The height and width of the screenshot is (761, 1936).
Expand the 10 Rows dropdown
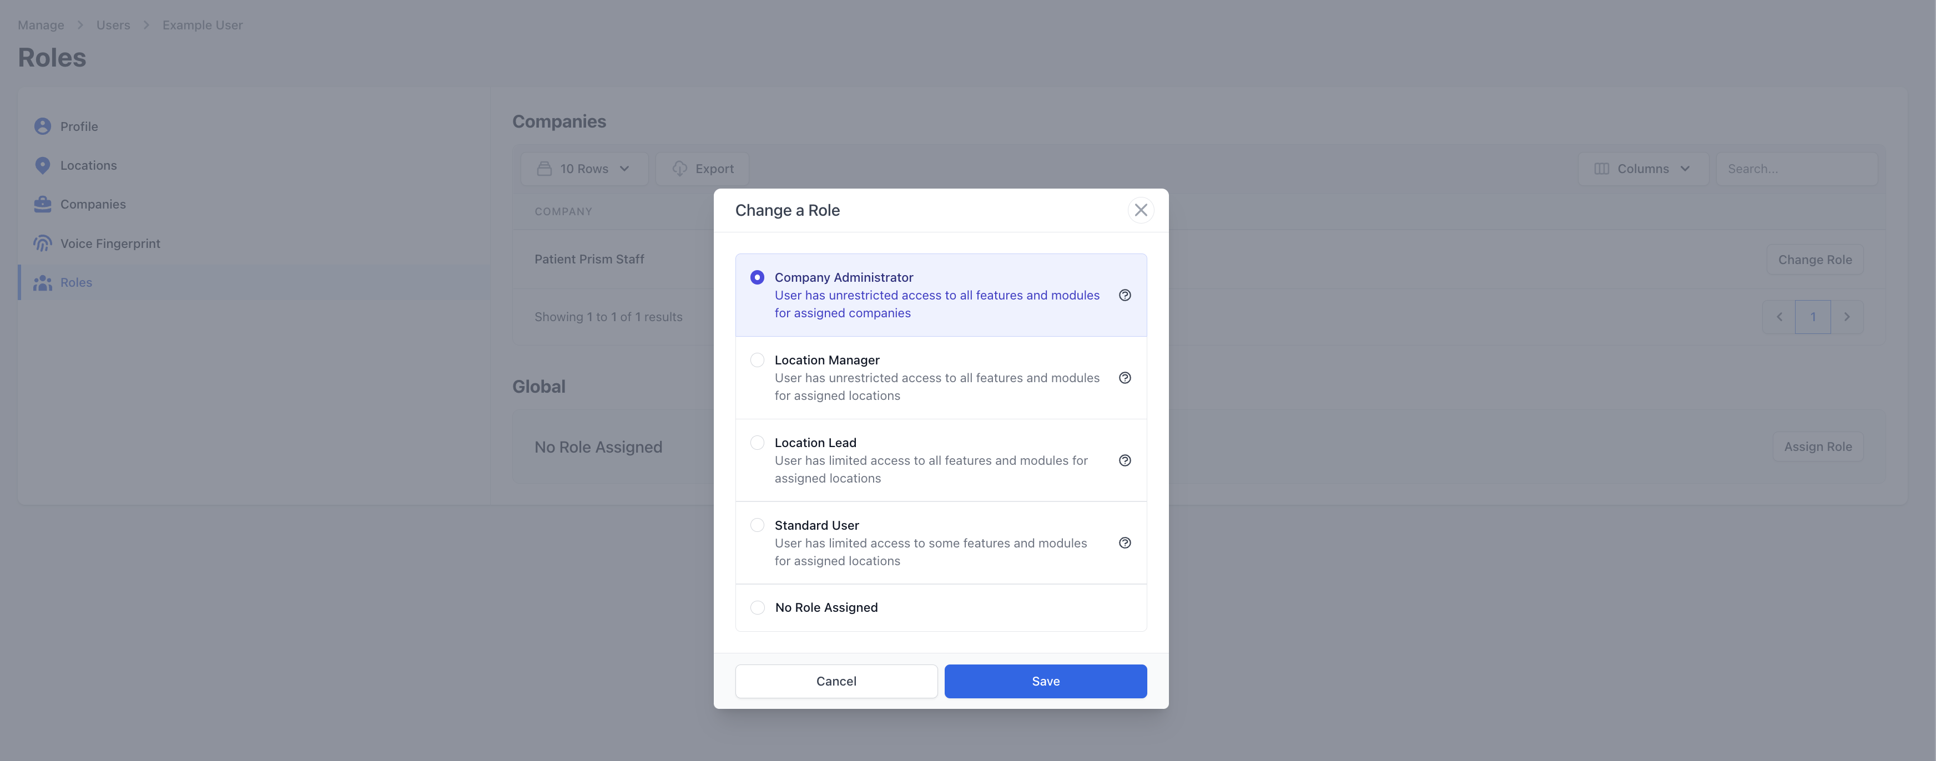584,169
